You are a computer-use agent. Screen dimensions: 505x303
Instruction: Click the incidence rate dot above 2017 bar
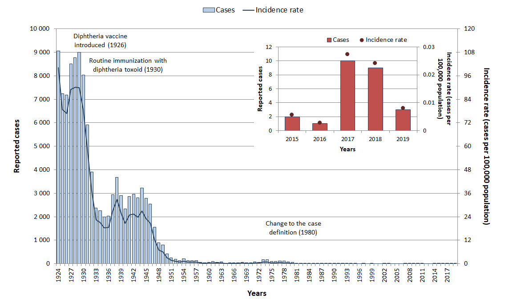[x=347, y=54]
